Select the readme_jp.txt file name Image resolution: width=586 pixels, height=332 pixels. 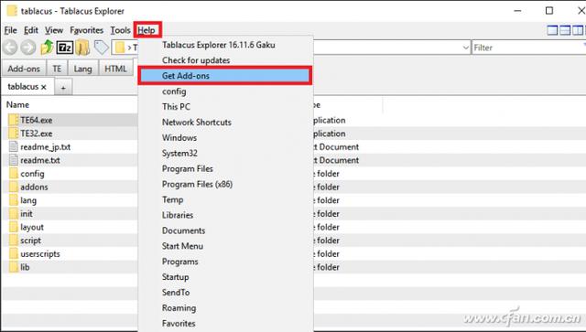point(45,146)
